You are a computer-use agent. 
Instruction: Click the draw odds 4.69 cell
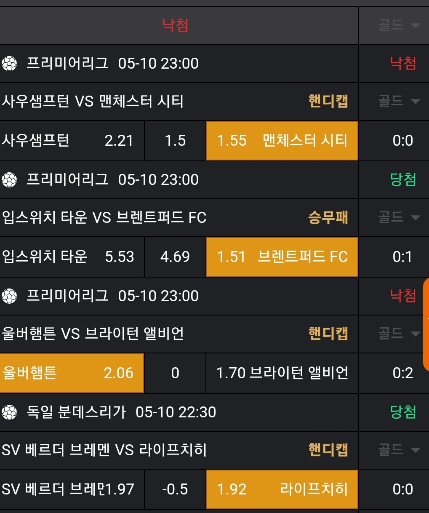pos(175,257)
